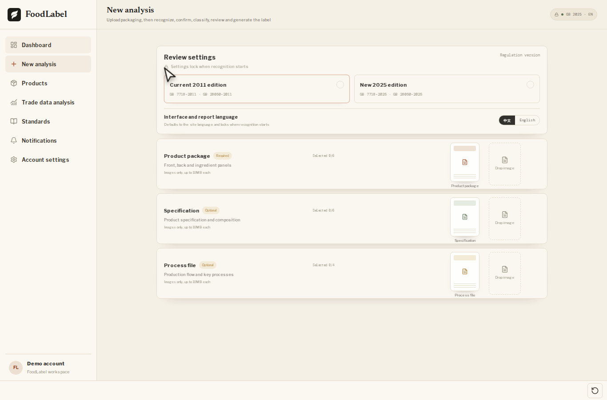This screenshot has width=607, height=400.
Task: Click the Interface and report language label
Action: coord(201,117)
